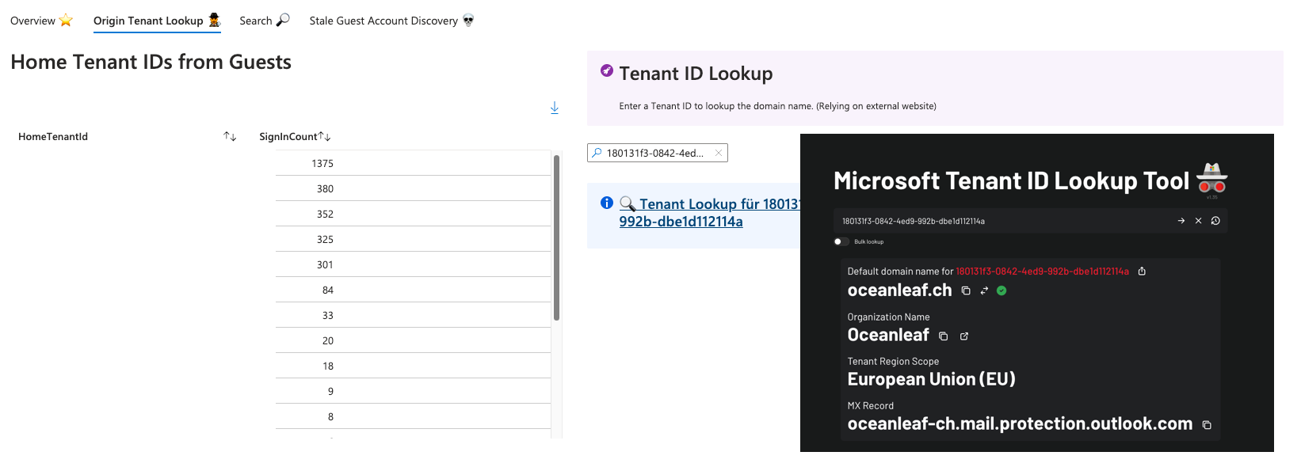1301x467 pixels.
Task: Click the table's vertical scrollbar
Action: [556, 237]
